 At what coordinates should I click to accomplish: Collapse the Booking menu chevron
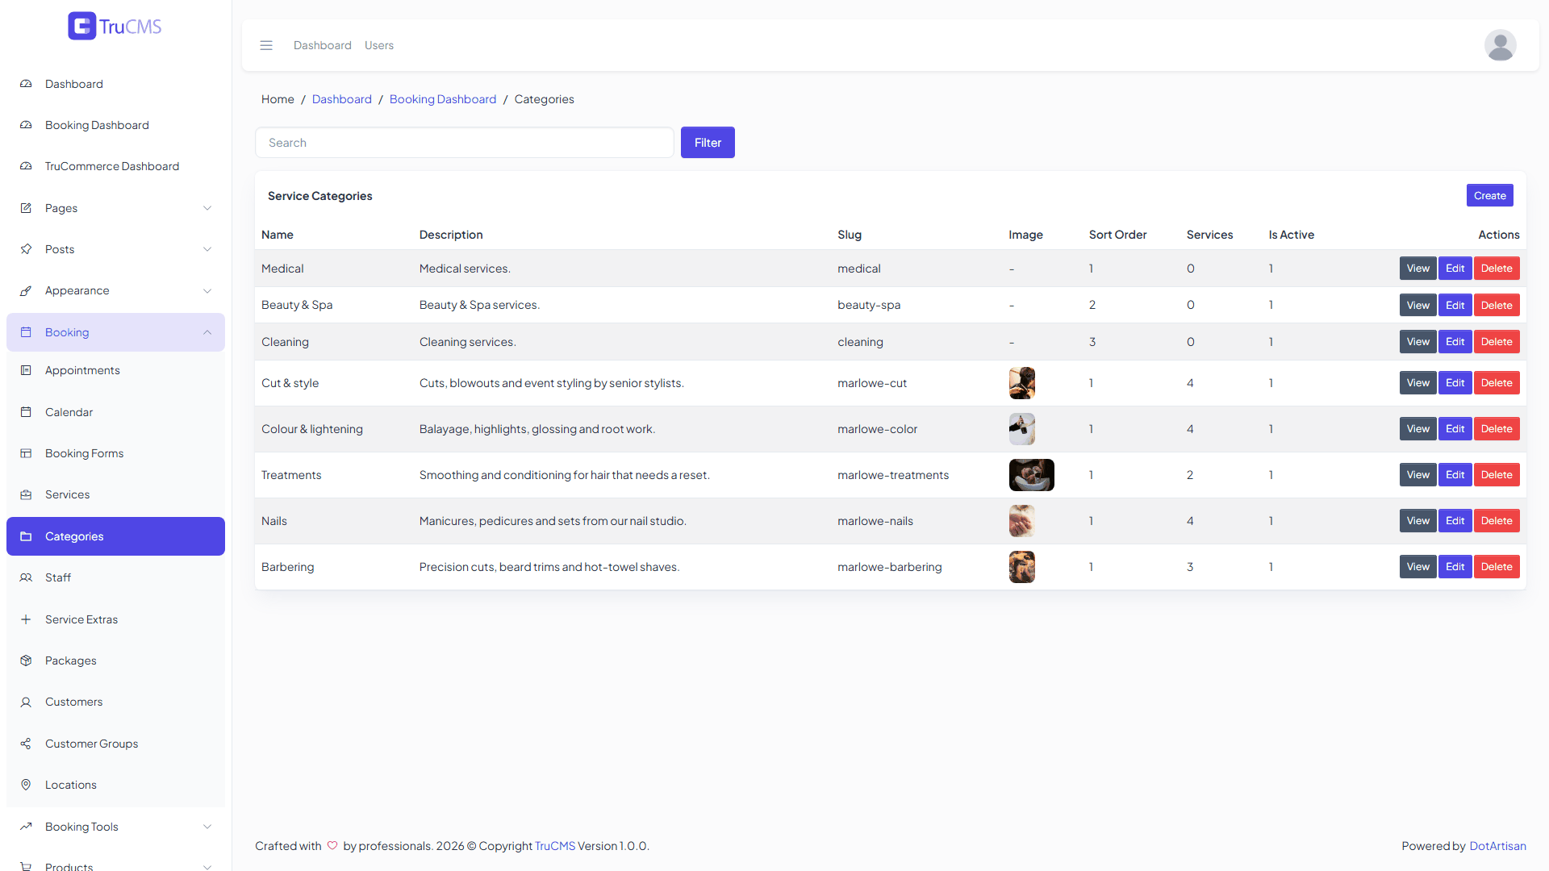[207, 332]
